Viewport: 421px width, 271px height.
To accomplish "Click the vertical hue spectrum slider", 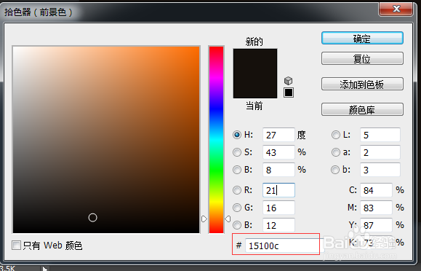I will pos(216,139).
